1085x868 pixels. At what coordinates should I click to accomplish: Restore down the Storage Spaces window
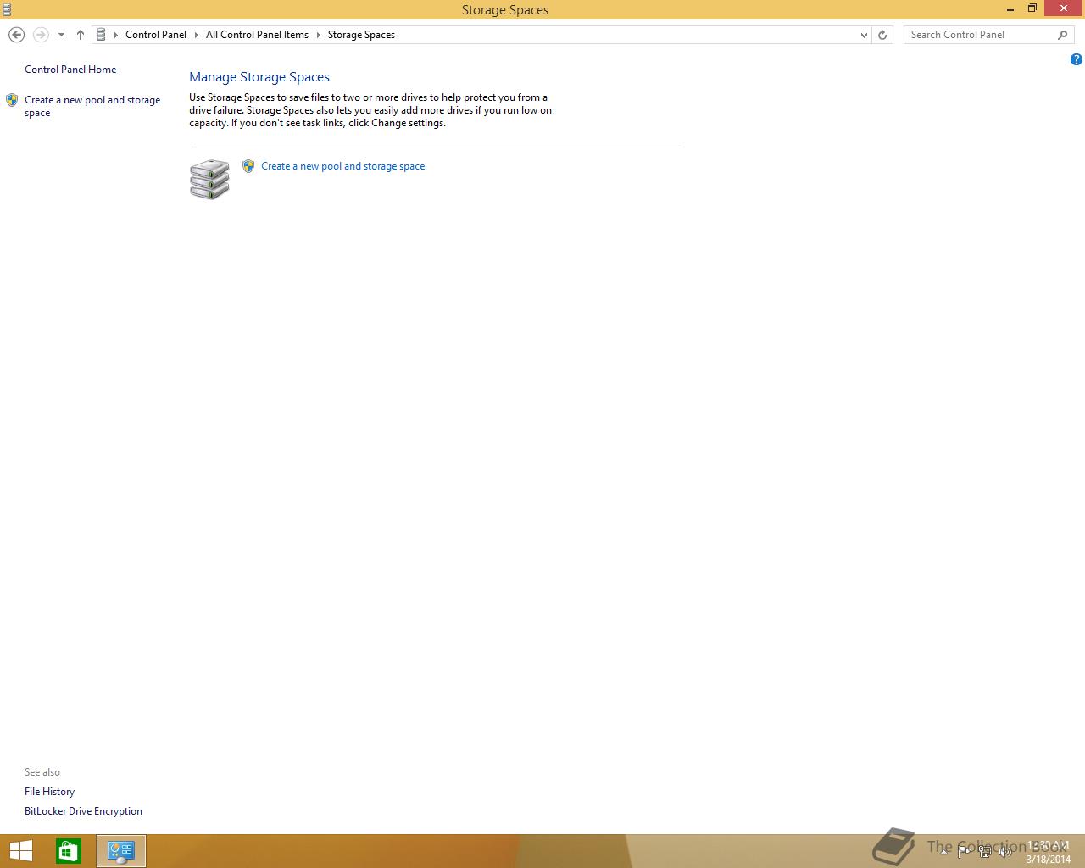coord(1032,9)
